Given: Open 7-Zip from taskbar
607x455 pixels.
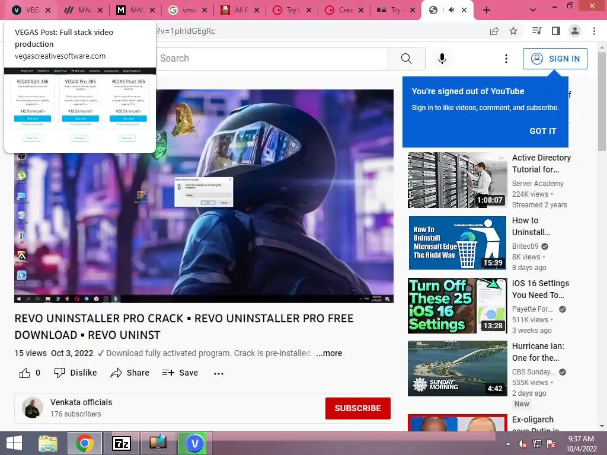Looking at the screenshot, I should [x=121, y=443].
